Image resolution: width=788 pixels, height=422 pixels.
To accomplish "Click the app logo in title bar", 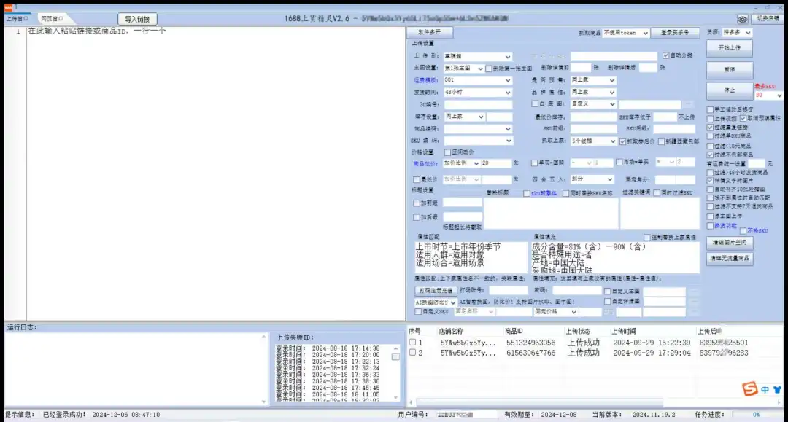I will 7,5.
